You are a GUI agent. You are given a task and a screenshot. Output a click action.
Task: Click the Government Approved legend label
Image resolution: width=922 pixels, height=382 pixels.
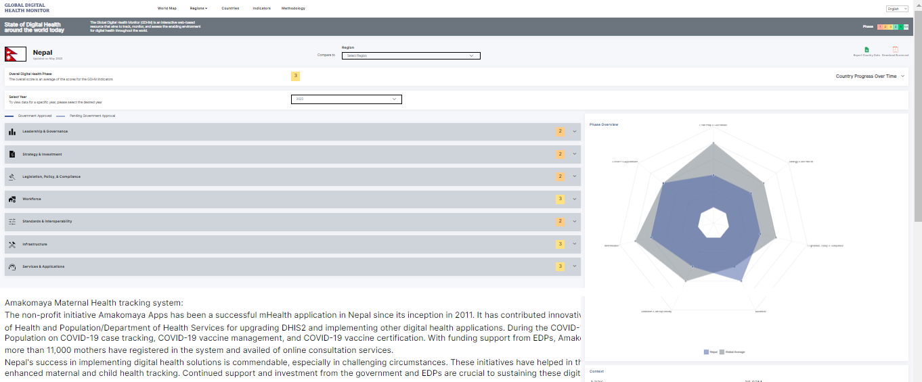coord(35,116)
